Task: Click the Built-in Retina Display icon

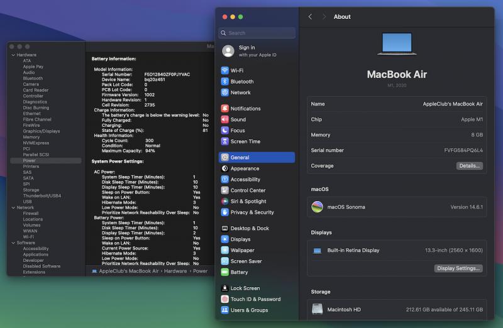Action: [x=318, y=251]
